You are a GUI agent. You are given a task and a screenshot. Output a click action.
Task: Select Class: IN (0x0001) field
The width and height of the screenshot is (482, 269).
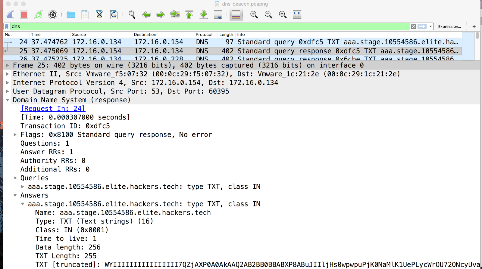pos(72,230)
